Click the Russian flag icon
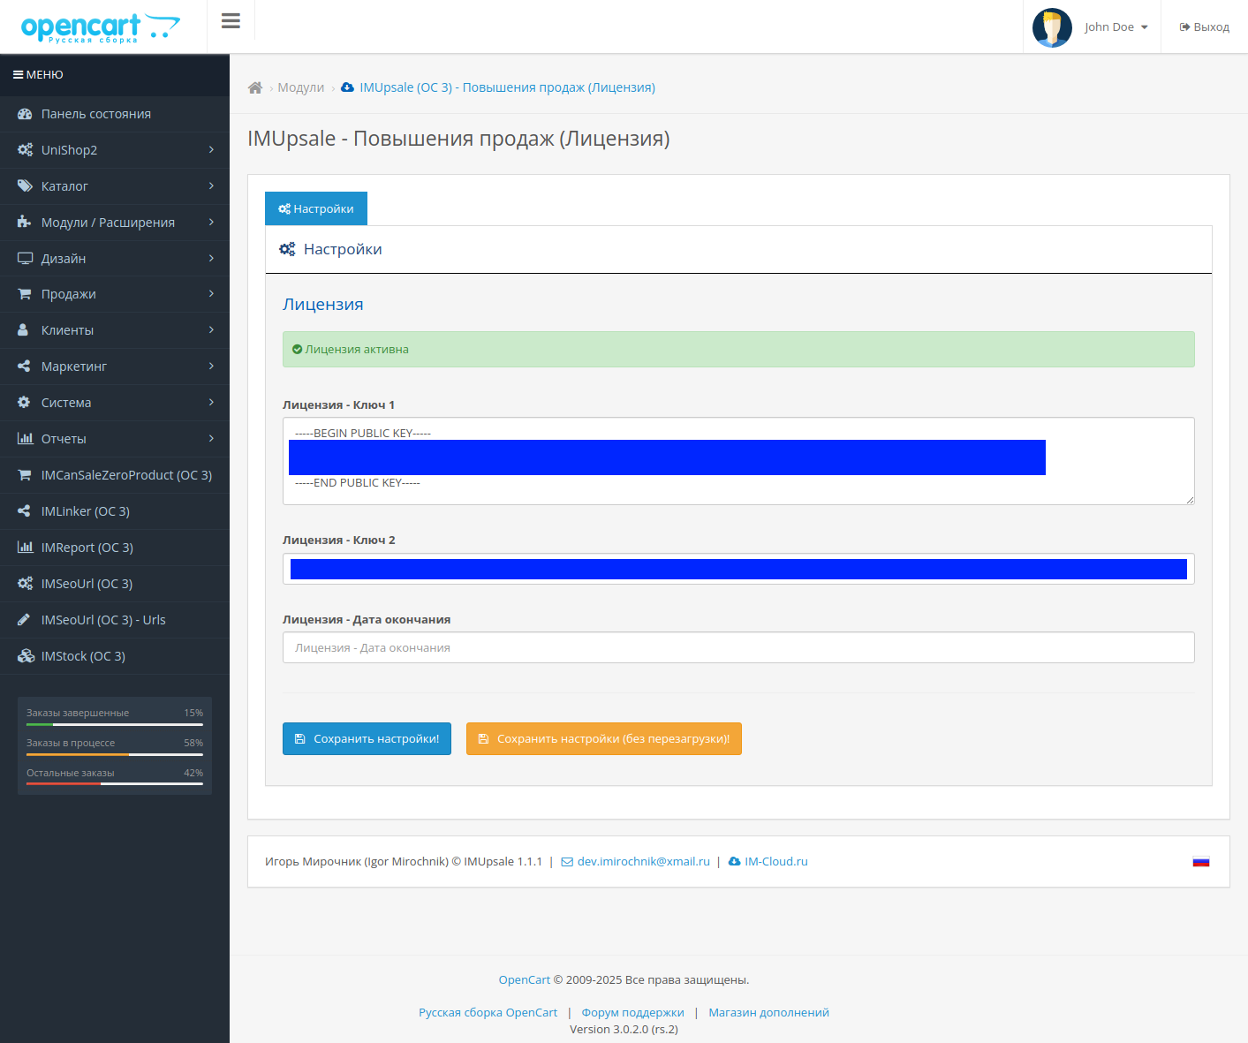This screenshot has height=1043, width=1248. click(1201, 862)
